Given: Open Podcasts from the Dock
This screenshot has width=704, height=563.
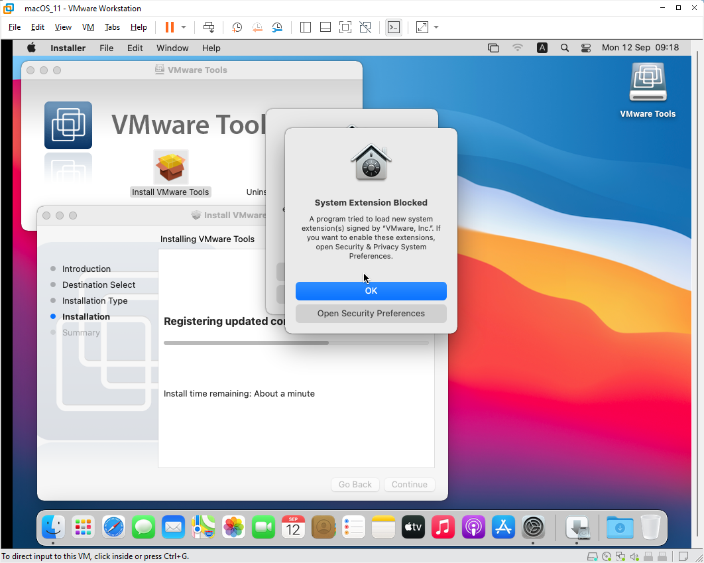Looking at the screenshot, I should coord(473,527).
